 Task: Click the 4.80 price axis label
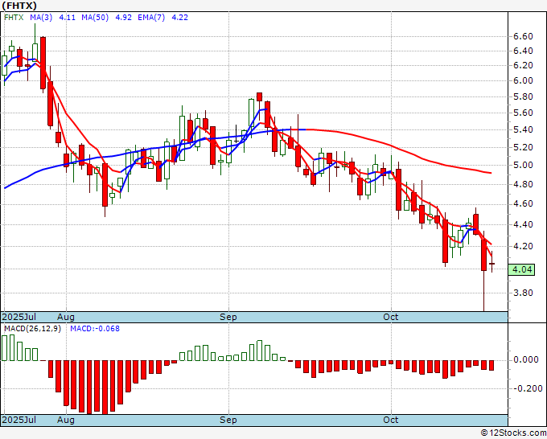523,184
